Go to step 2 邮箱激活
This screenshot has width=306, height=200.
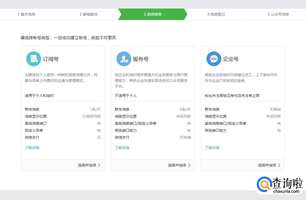click(x=88, y=14)
